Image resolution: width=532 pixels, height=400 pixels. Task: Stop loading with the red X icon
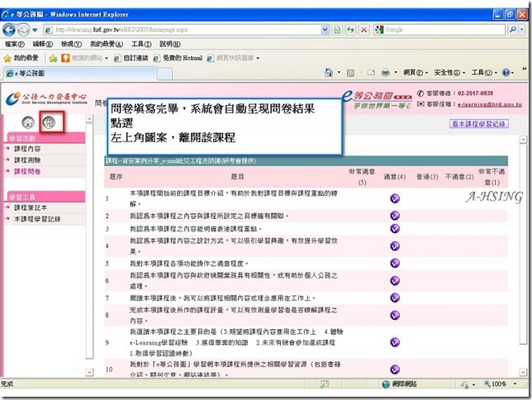coord(363,30)
